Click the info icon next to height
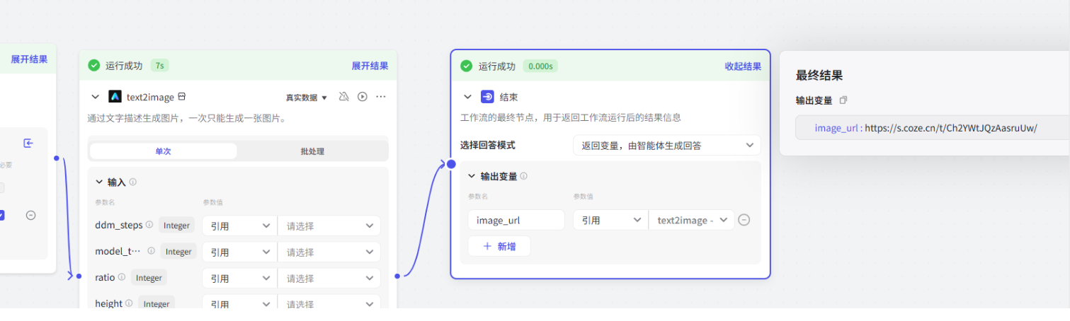This screenshot has height=321, width=1070. (129, 303)
